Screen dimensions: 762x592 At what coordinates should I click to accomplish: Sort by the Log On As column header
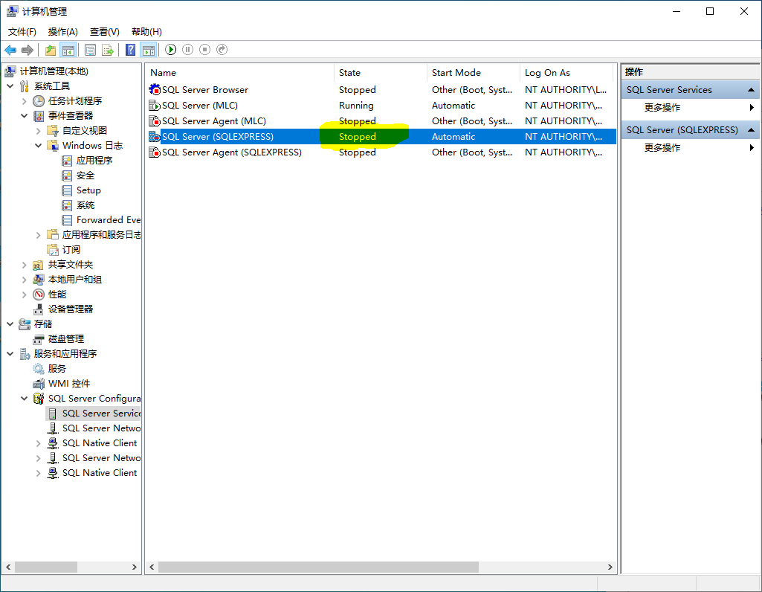click(566, 72)
